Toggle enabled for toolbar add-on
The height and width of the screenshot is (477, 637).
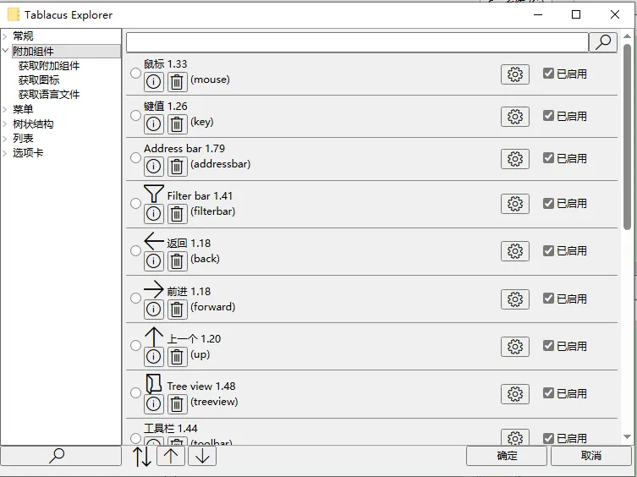(x=548, y=438)
